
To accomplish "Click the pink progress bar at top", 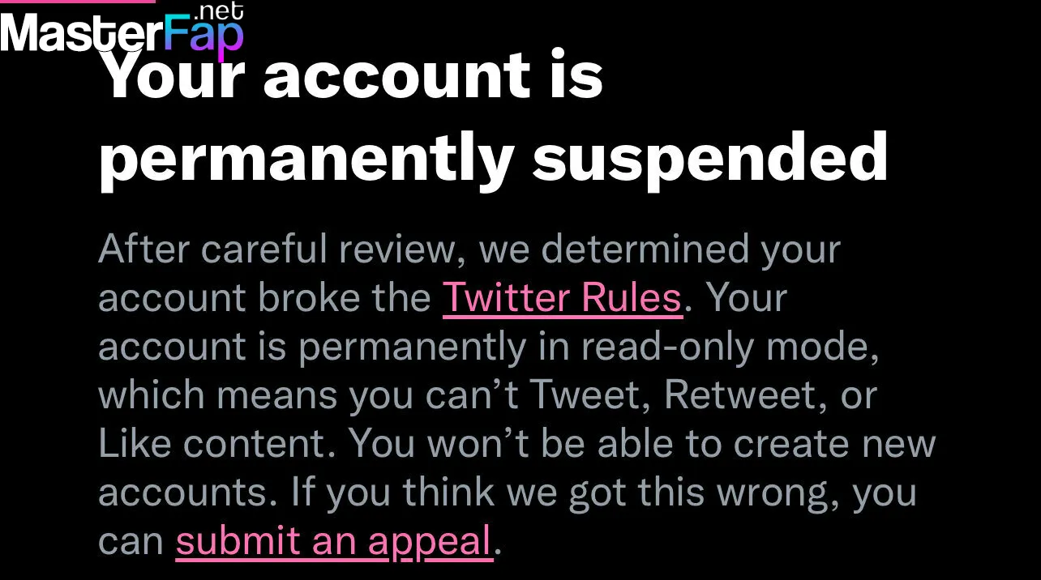I will pyautogui.click(x=77, y=2).
